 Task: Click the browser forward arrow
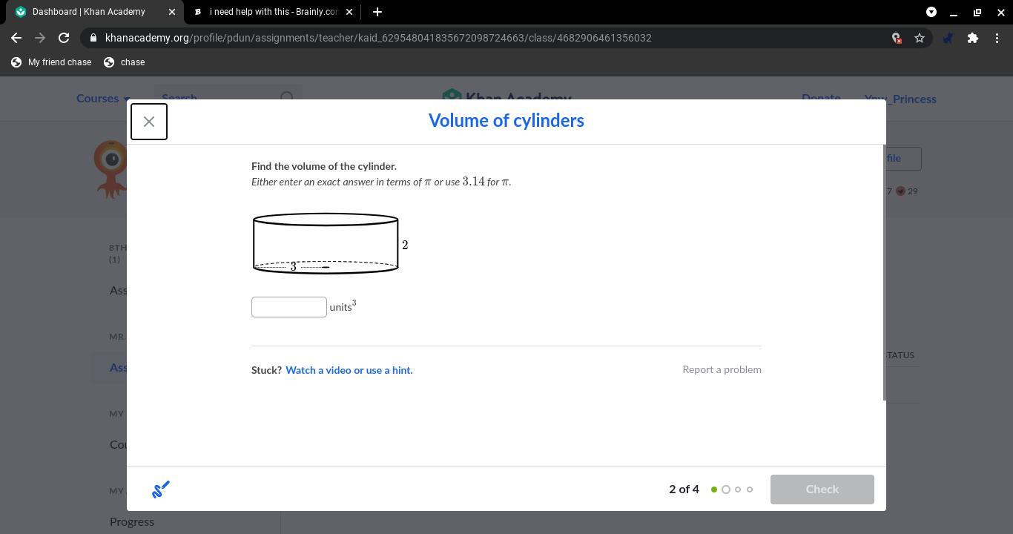click(x=40, y=38)
